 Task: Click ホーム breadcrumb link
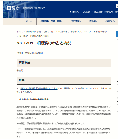tap(20, 32)
